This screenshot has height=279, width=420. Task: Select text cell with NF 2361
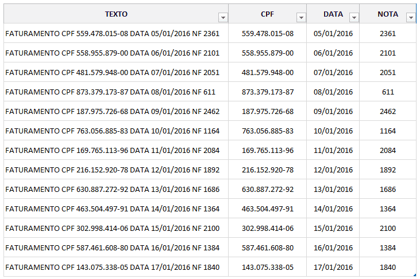point(113,34)
